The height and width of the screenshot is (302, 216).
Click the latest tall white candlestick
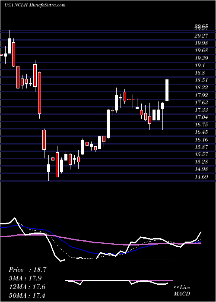(x=167, y=90)
